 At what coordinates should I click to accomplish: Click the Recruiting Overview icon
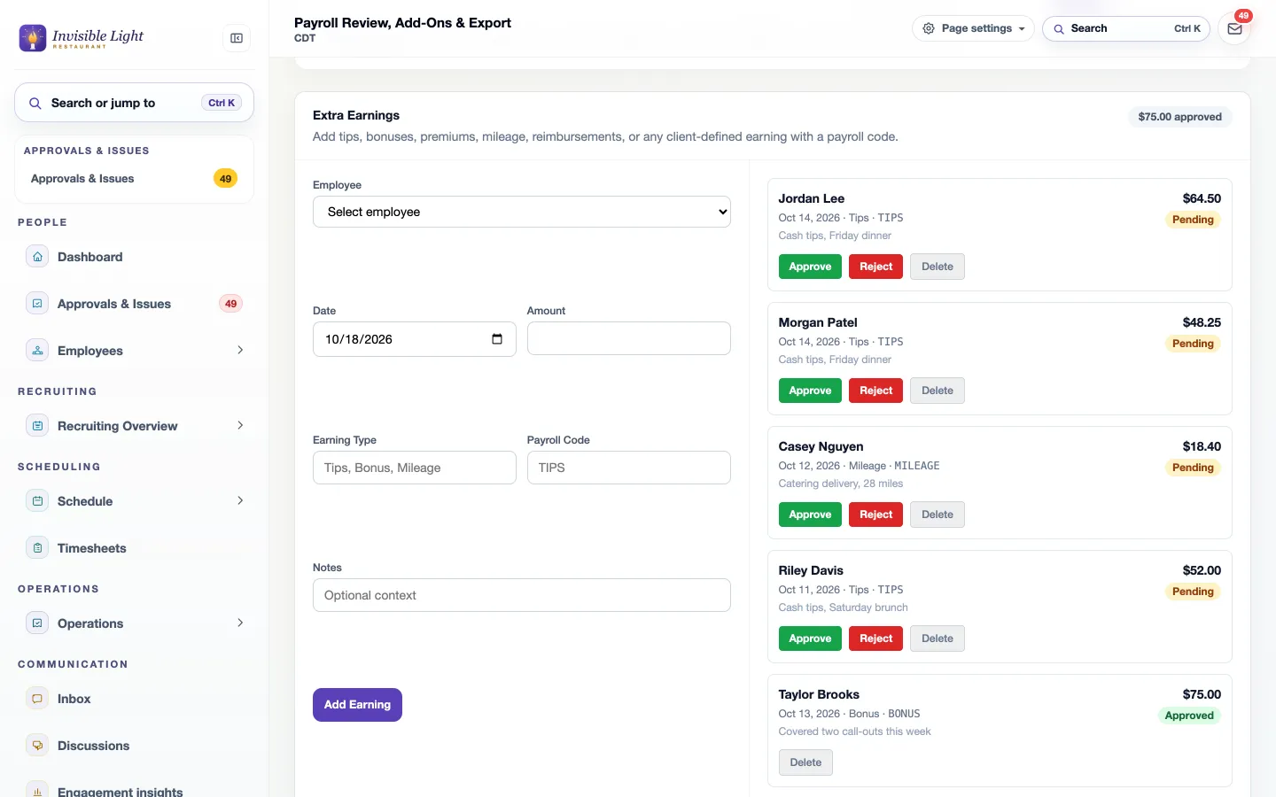point(37,426)
